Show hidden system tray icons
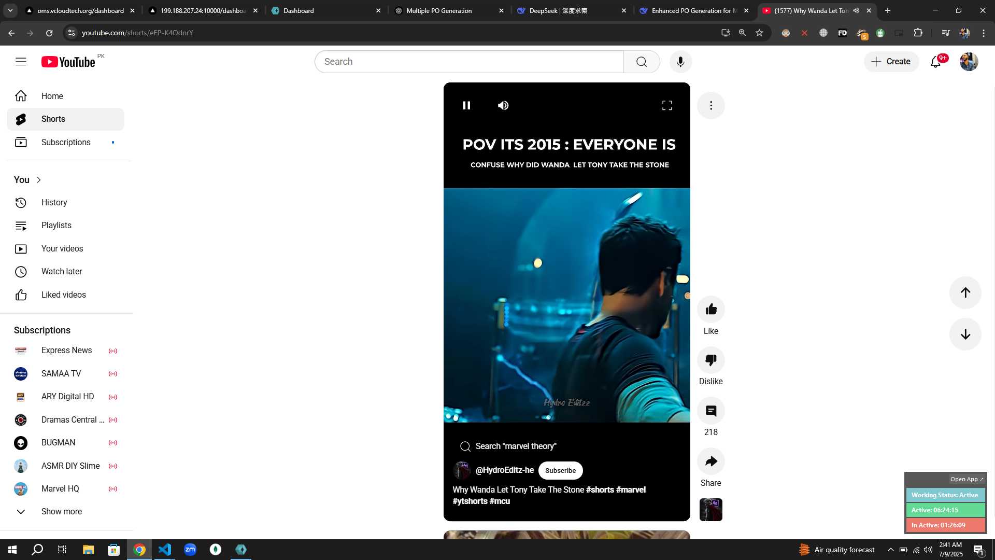 (890, 550)
